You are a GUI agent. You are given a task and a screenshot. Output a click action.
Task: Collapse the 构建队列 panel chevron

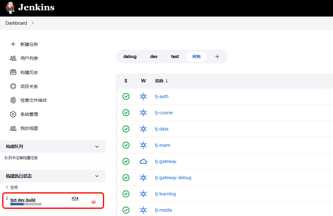tap(97, 146)
